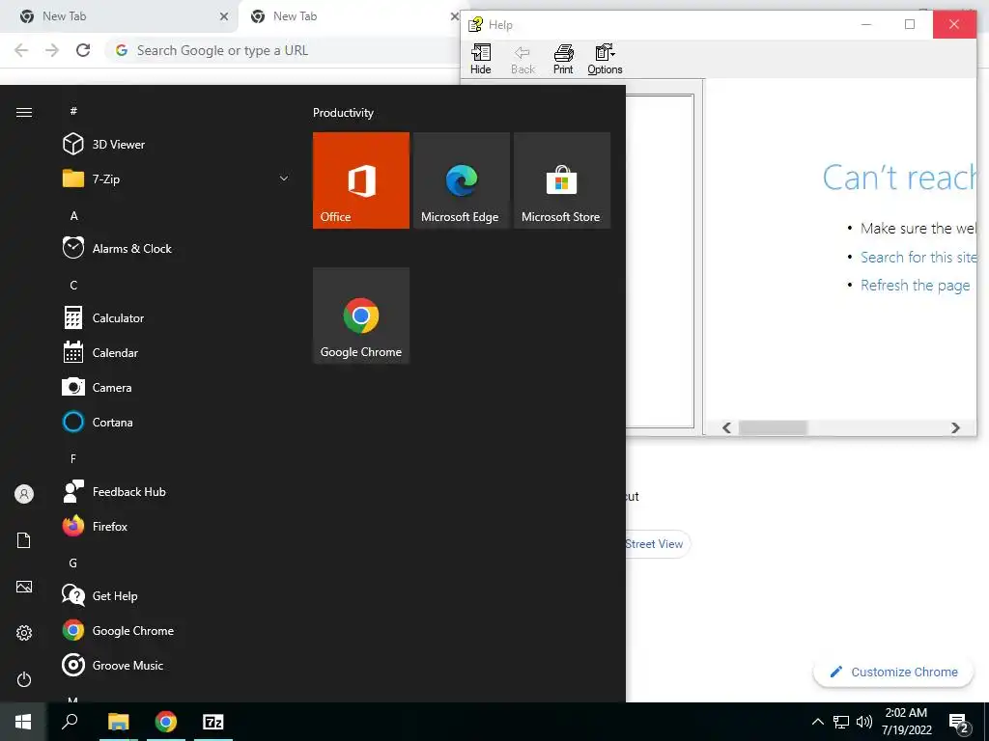Click the Street View shortcut chip
This screenshot has height=741, width=989.
658,544
